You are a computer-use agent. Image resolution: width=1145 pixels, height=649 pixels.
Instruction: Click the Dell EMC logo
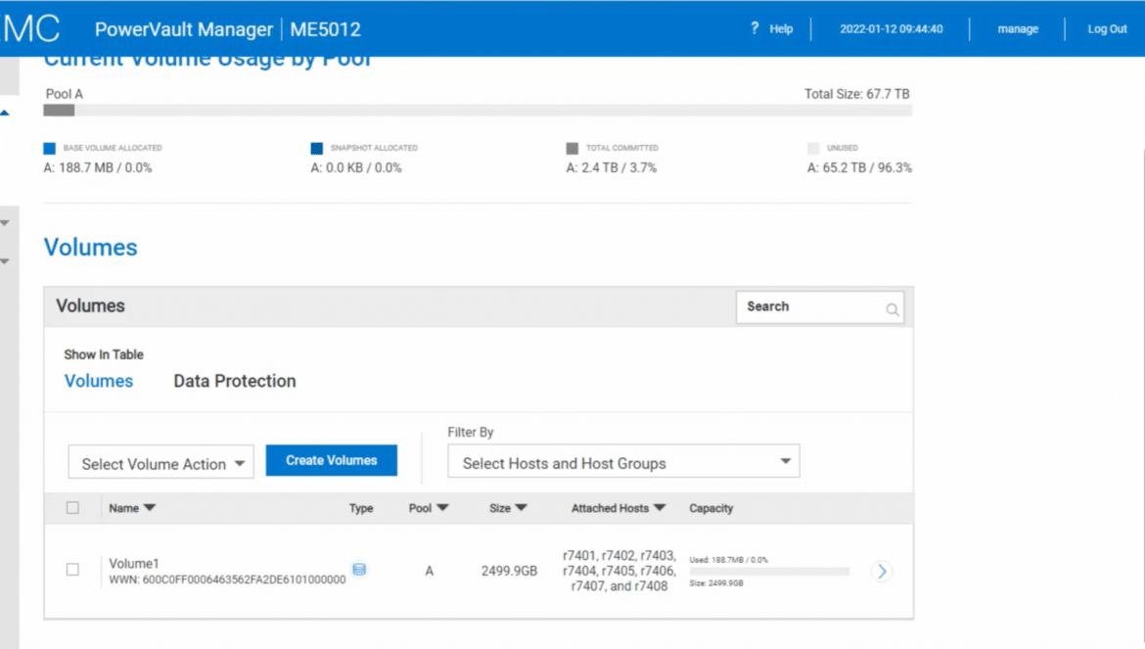click(30, 28)
